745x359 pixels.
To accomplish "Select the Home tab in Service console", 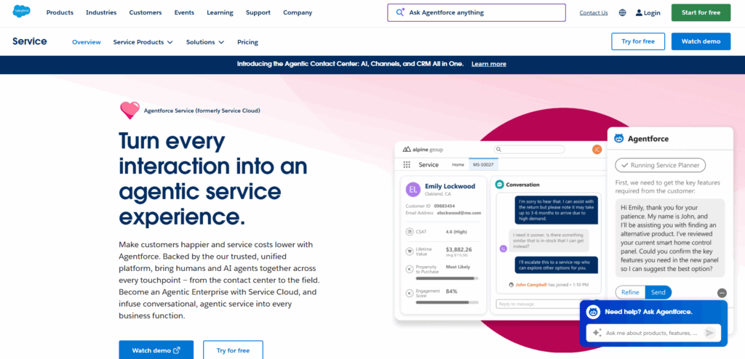I will (x=458, y=165).
